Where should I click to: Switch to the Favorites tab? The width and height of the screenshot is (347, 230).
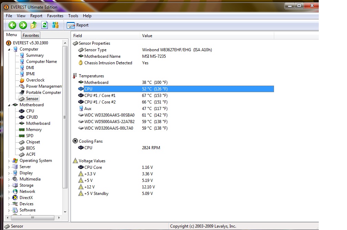(31, 35)
